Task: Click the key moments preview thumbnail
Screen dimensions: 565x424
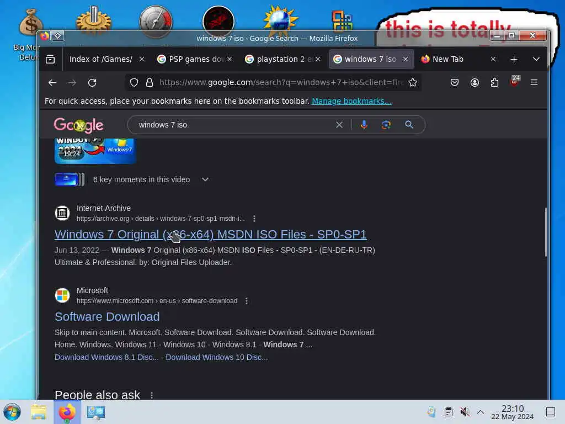Action: coord(69,179)
